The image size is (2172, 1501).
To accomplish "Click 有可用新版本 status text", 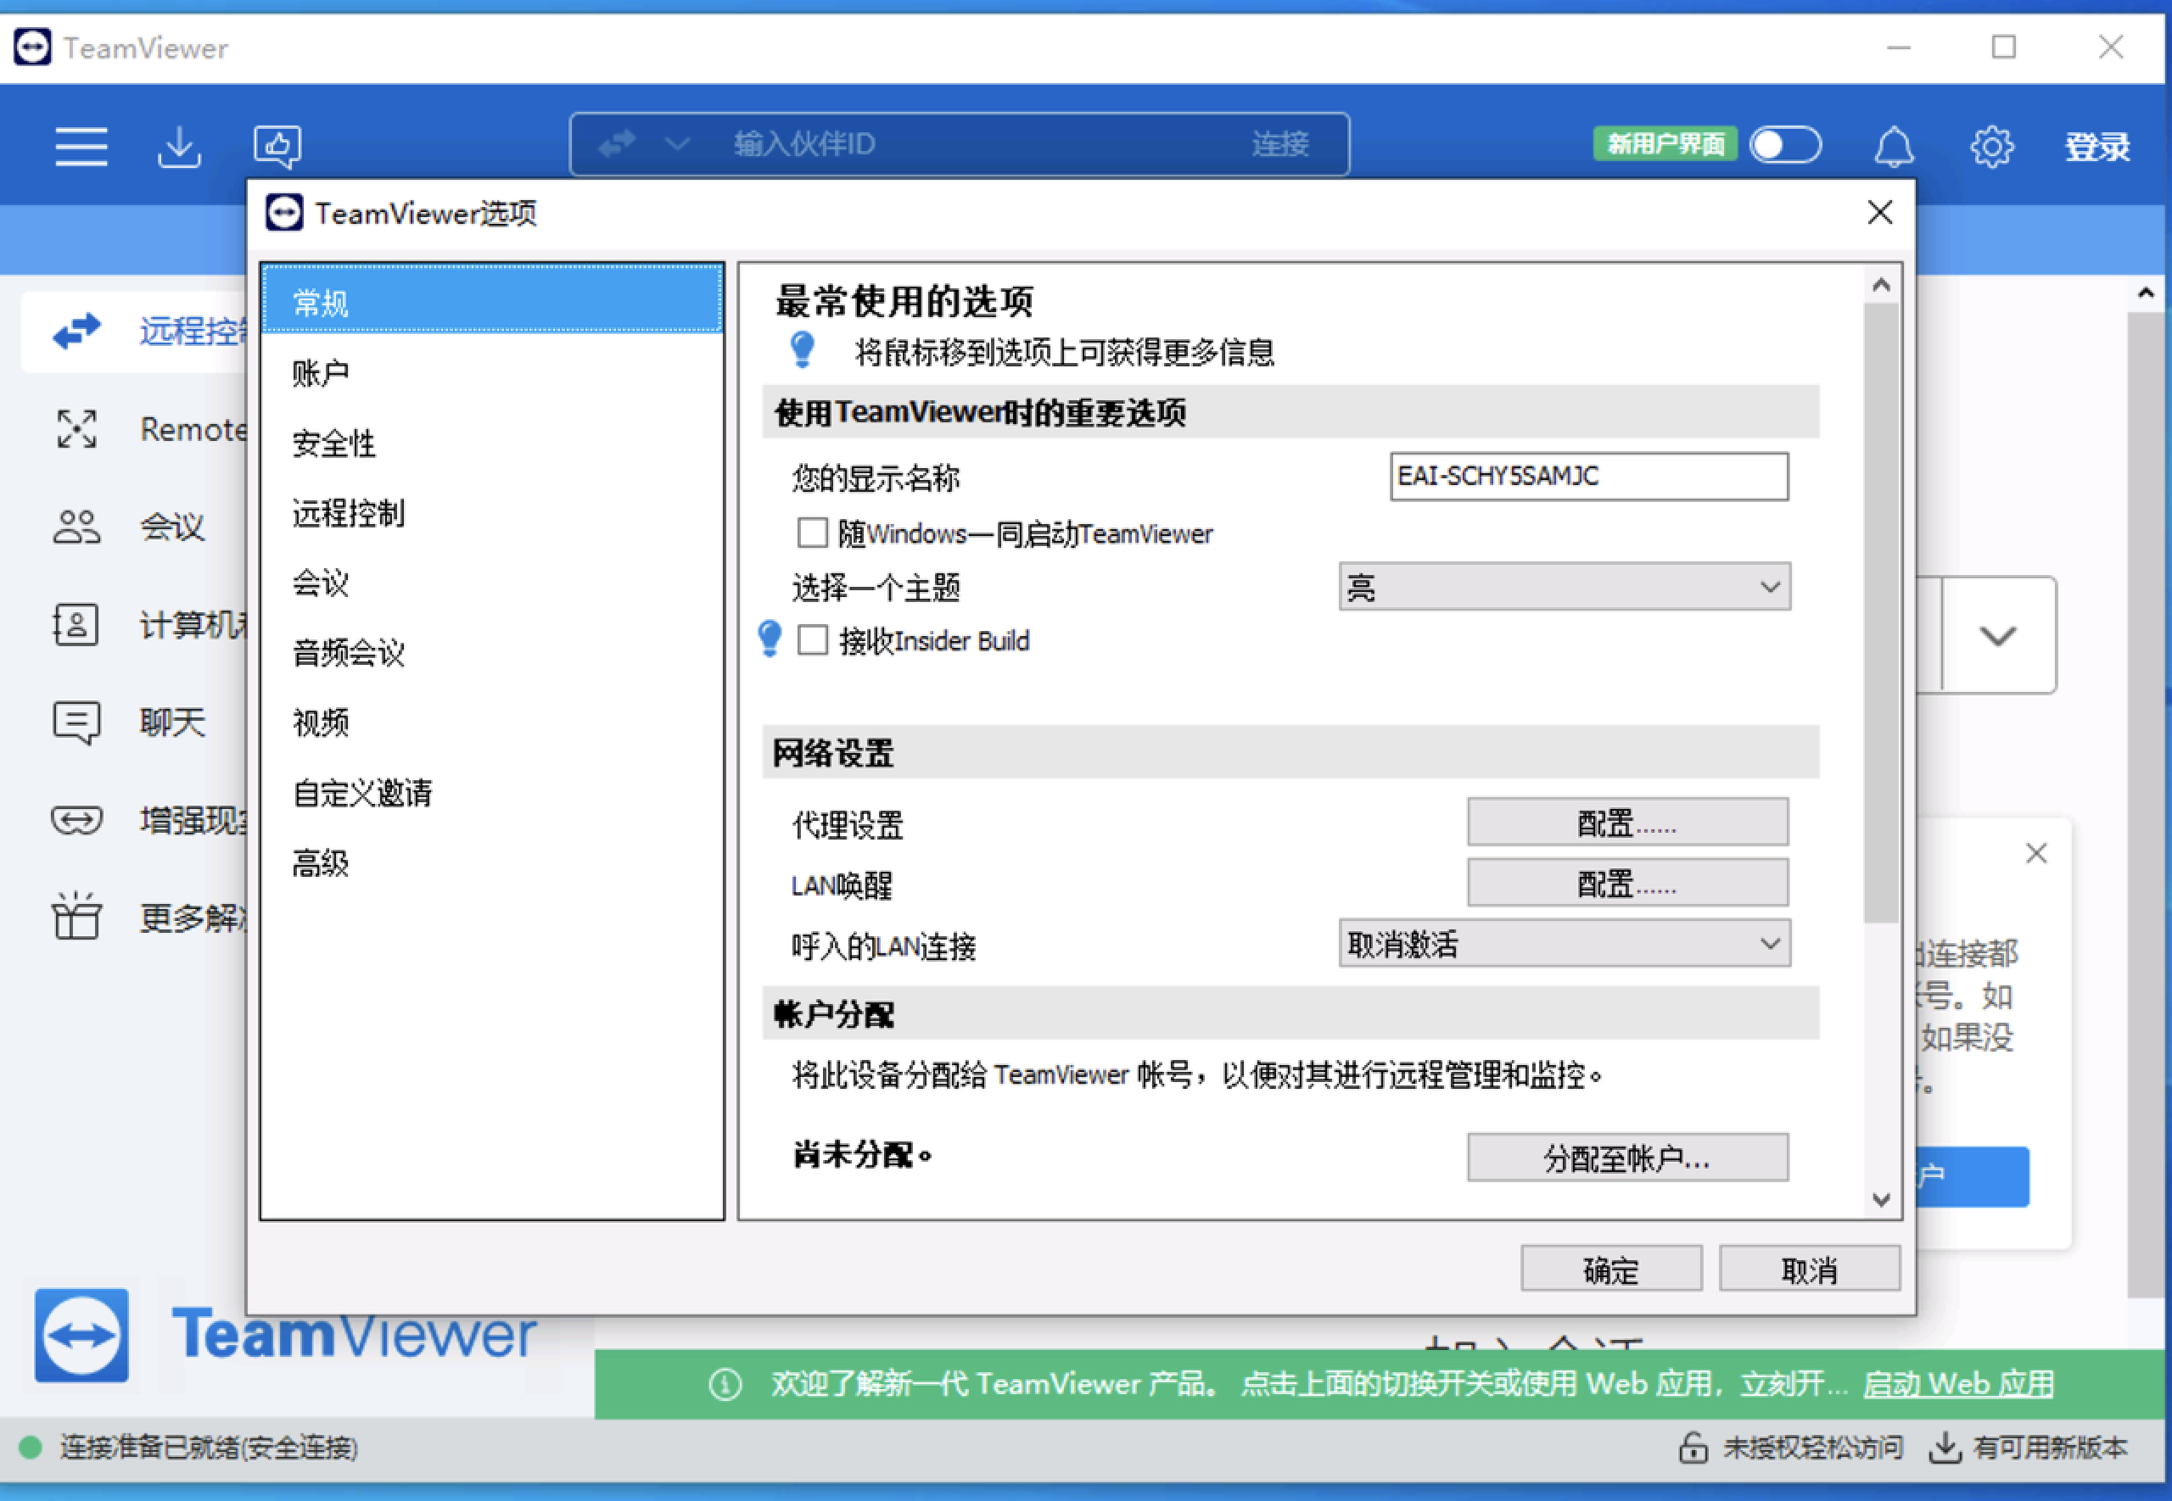I will coord(2051,1448).
